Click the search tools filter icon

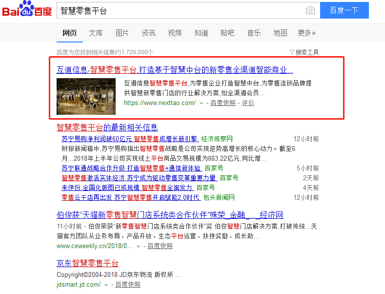click(x=292, y=52)
